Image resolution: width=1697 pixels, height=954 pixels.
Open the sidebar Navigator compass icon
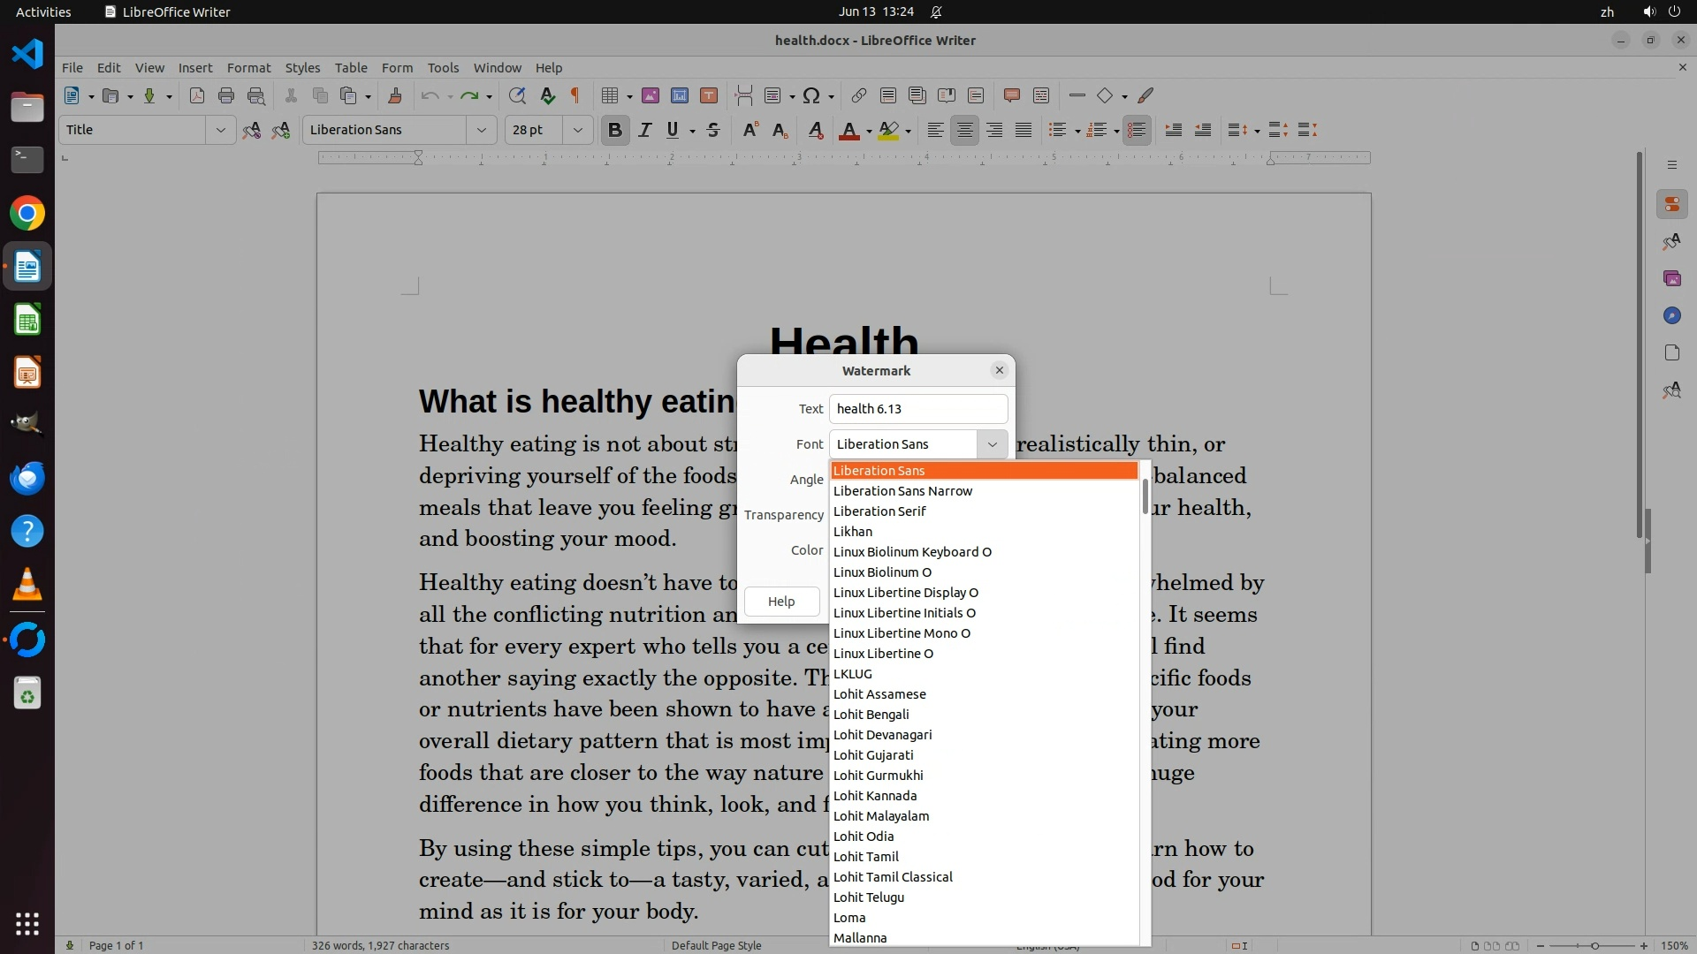[x=1671, y=316]
